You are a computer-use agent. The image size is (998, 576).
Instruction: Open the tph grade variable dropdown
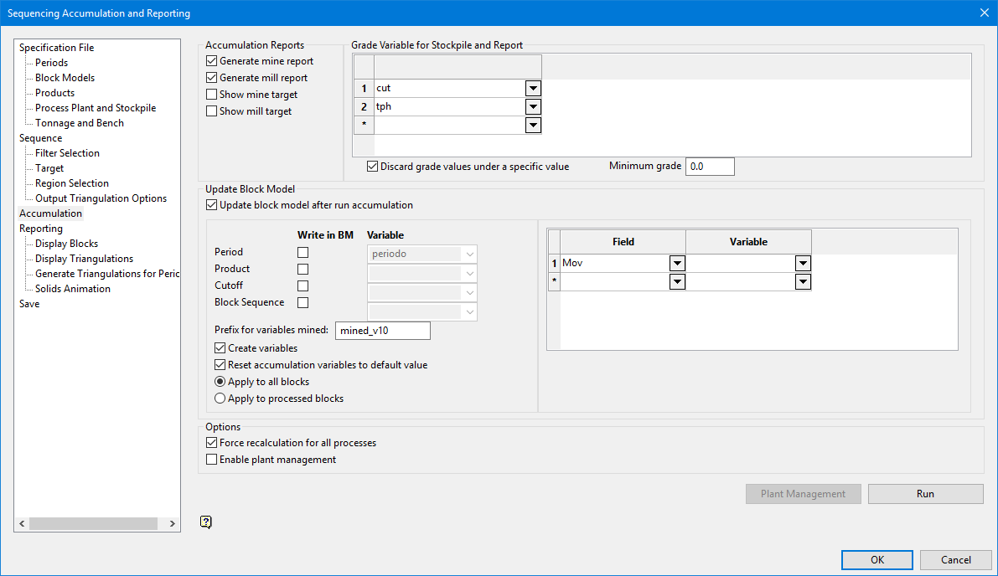532,106
